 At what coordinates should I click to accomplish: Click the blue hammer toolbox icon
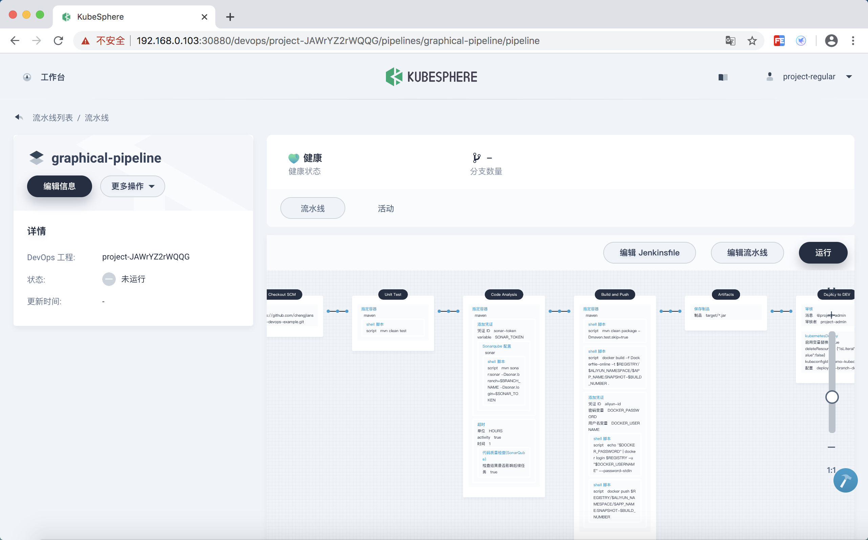tap(845, 480)
